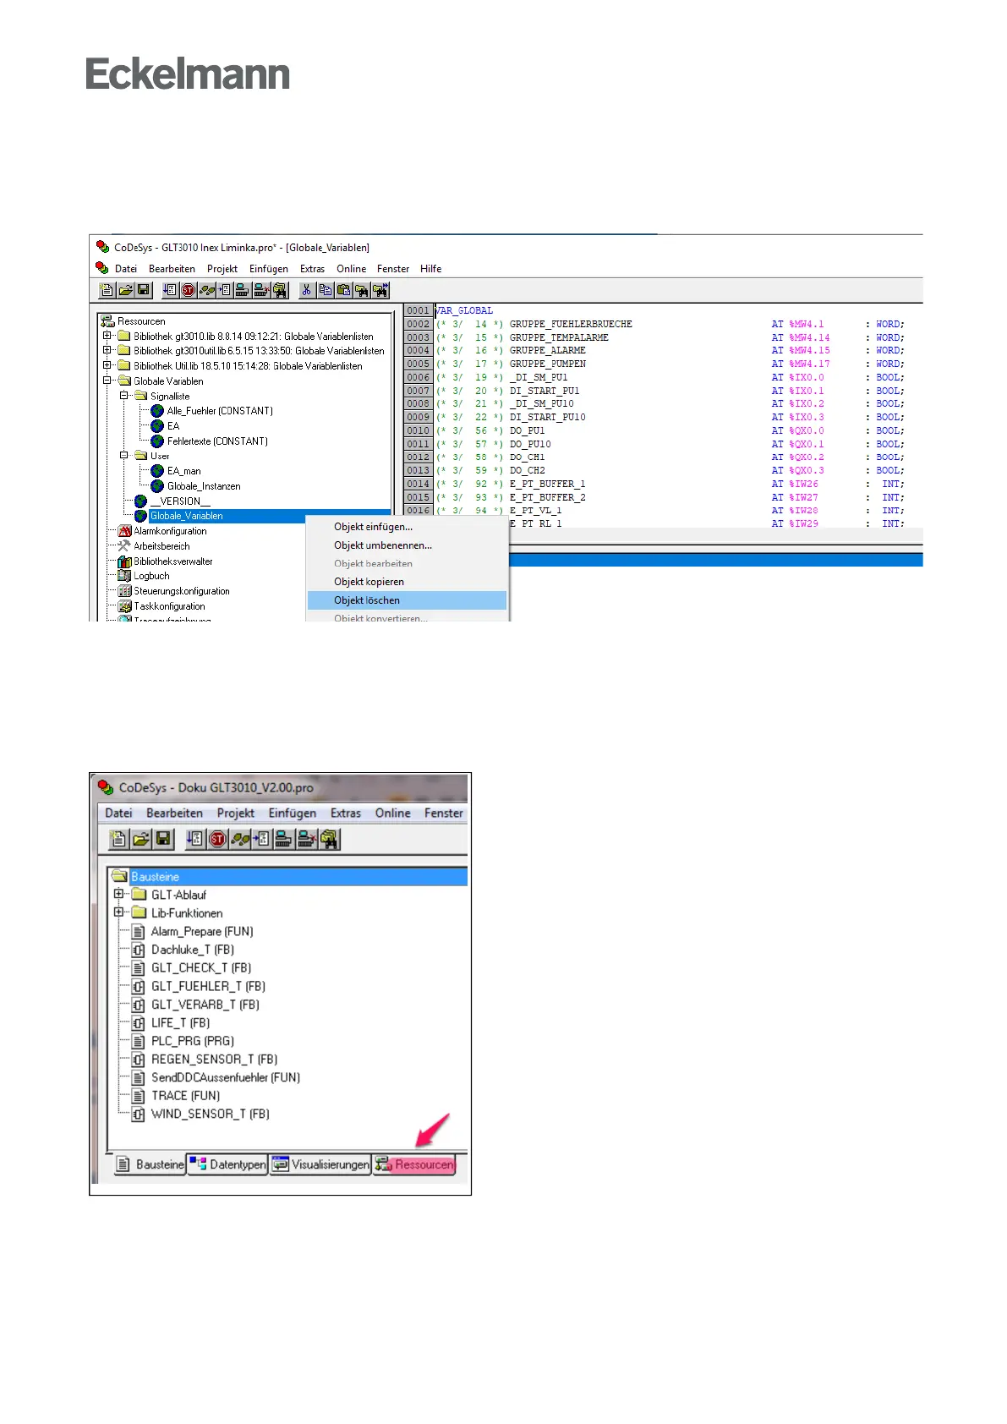Viewport: 1007px width, 1424px height.
Task: Select Bibliotheksverwalter resource
Action: point(173,561)
